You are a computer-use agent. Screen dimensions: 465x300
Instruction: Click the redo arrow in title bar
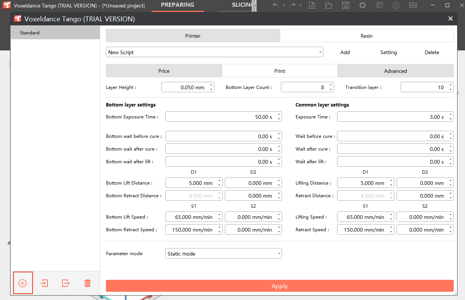(293, 5)
